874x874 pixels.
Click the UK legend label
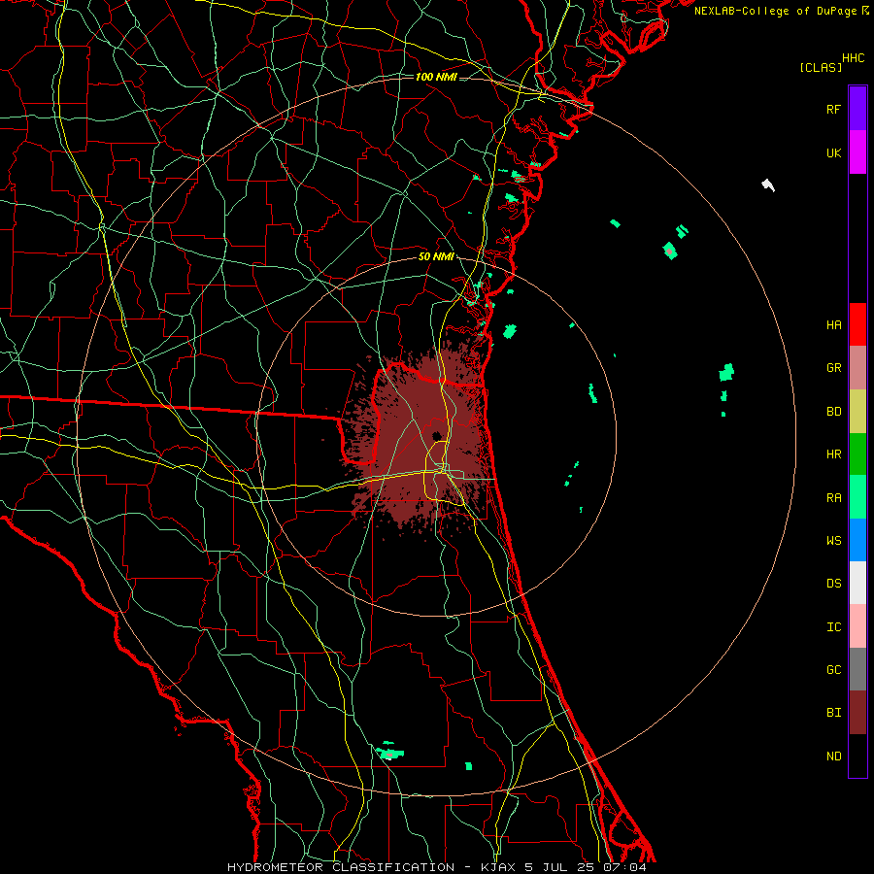834,152
